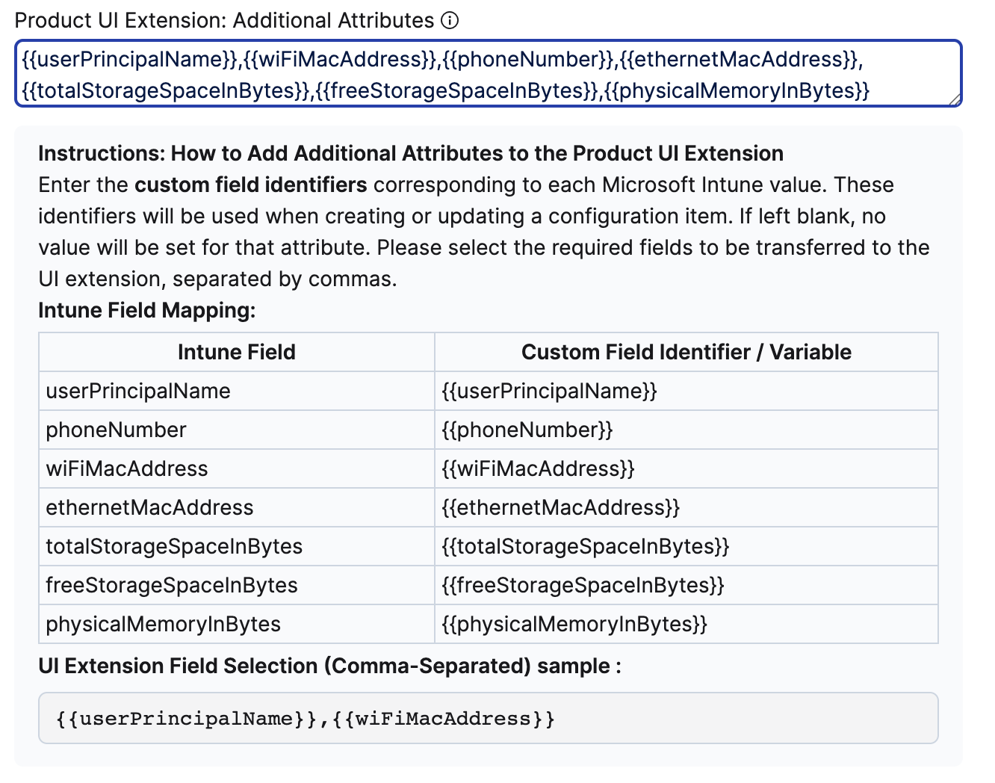
Task: Select the 'physicalMemoryInBytes' Intune field cell
Action: (237, 624)
